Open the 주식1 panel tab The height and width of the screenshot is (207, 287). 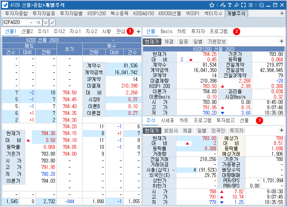(x=43, y=31)
